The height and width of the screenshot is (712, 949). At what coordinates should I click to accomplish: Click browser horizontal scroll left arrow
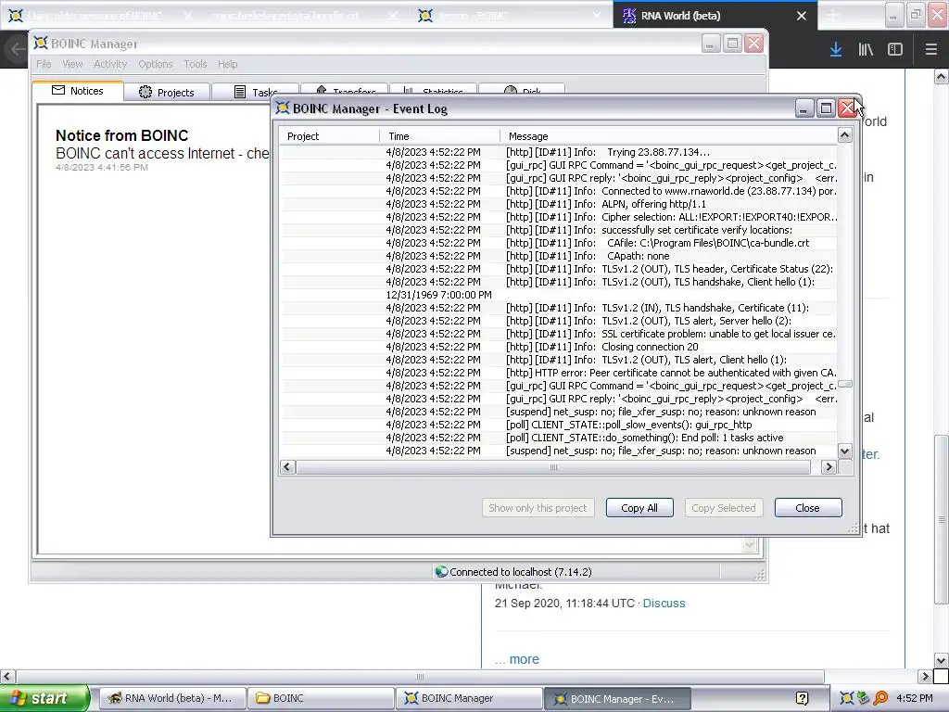coord(7,676)
